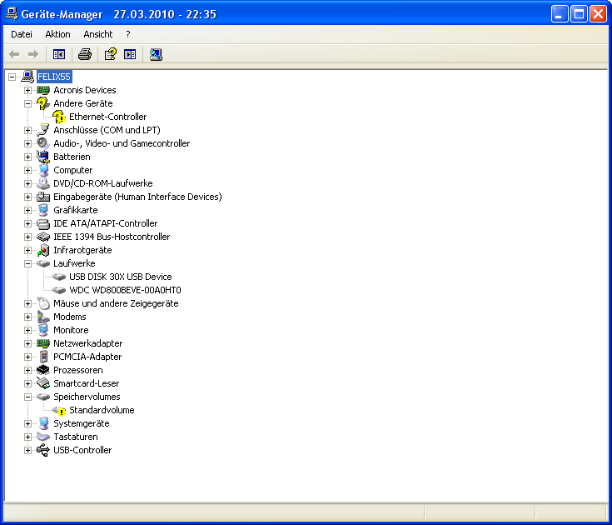Close the Geräte-Manager window
612x525 pixels.
599,14
